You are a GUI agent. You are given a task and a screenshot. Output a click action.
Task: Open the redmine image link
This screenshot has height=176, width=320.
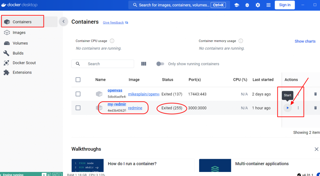click(x=135, y=108)
